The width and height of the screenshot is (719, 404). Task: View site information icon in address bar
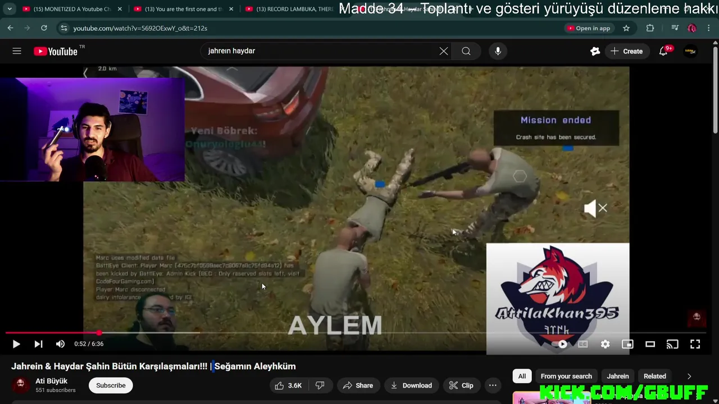tap(64, 28)
